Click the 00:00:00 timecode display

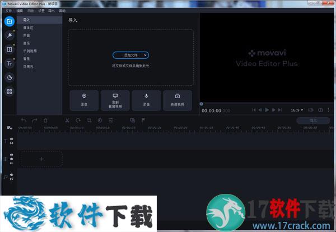point(216,111)
